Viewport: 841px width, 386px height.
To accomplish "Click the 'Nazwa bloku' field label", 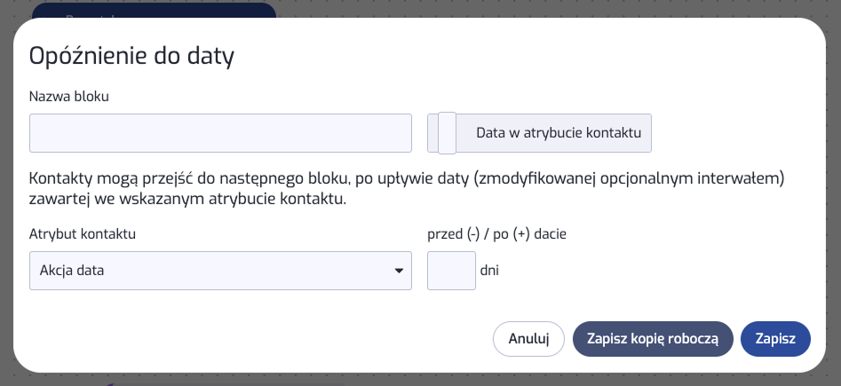I will click(x=69, y=96).
